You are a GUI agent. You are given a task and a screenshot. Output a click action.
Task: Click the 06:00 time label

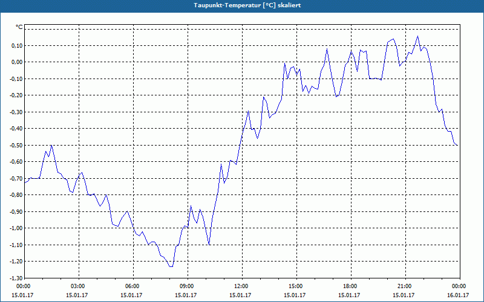tap(132, 286)
